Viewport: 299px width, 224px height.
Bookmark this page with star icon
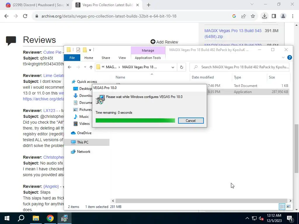[x=253, y=16]
